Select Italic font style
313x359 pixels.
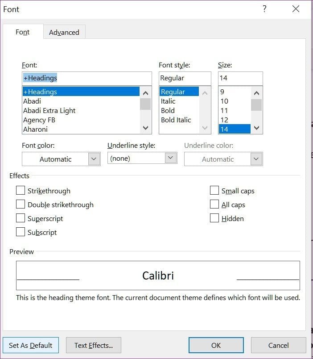pos(179,101)
